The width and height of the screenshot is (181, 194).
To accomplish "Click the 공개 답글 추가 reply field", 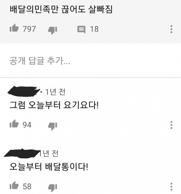I will point(91,61).
